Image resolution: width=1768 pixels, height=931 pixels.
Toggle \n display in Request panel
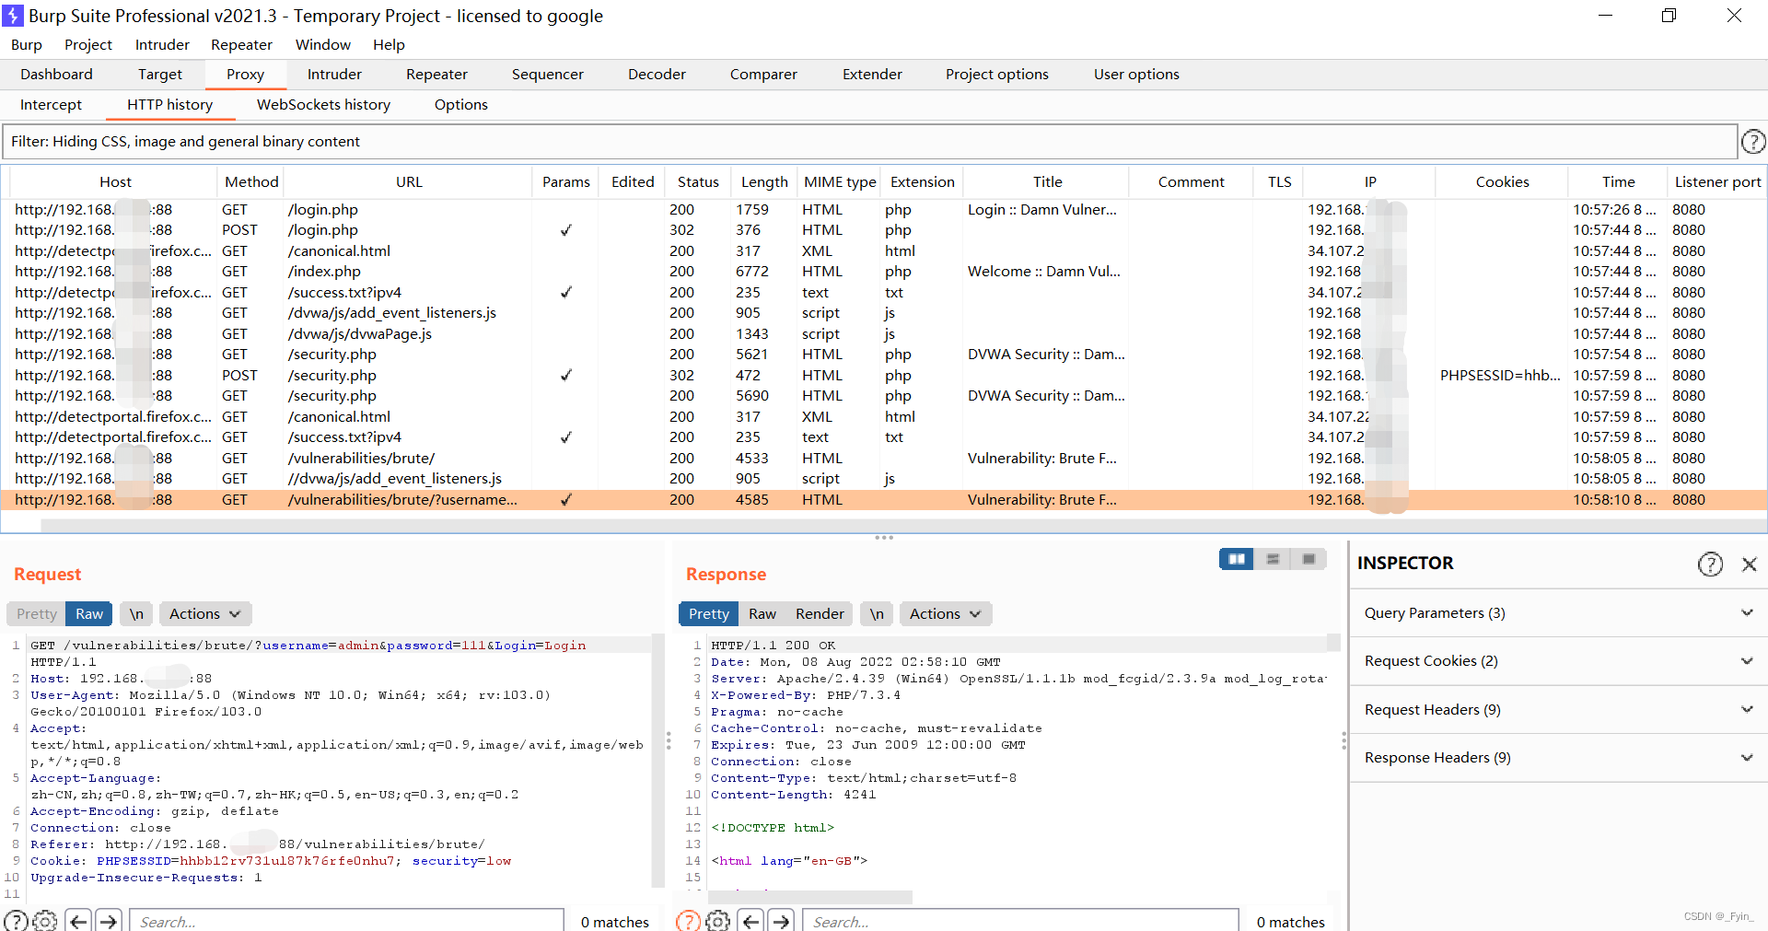pyautogui.click(x=136, y=613)
